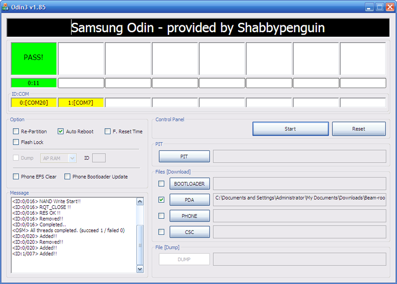
Task: Enable the Flash Lock checkbox
Action: tap(16, 142)
